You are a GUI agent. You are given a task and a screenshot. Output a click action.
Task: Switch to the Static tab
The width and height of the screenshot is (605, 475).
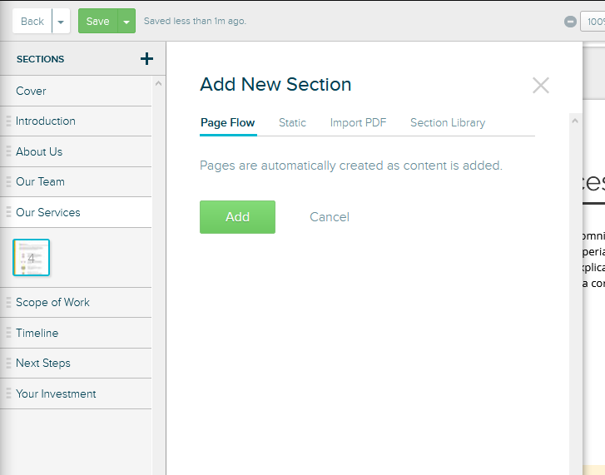[x=292, y=122]
